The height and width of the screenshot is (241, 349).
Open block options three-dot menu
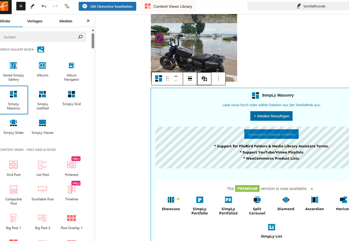(218, 79)
